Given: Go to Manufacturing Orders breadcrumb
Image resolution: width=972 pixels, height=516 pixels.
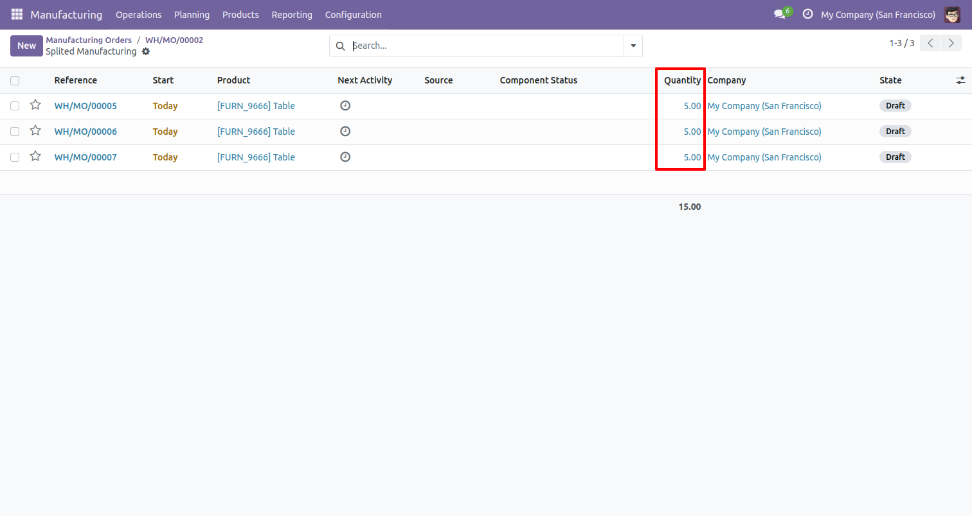Looking at the screenshot, I should [x=89, y=40].
